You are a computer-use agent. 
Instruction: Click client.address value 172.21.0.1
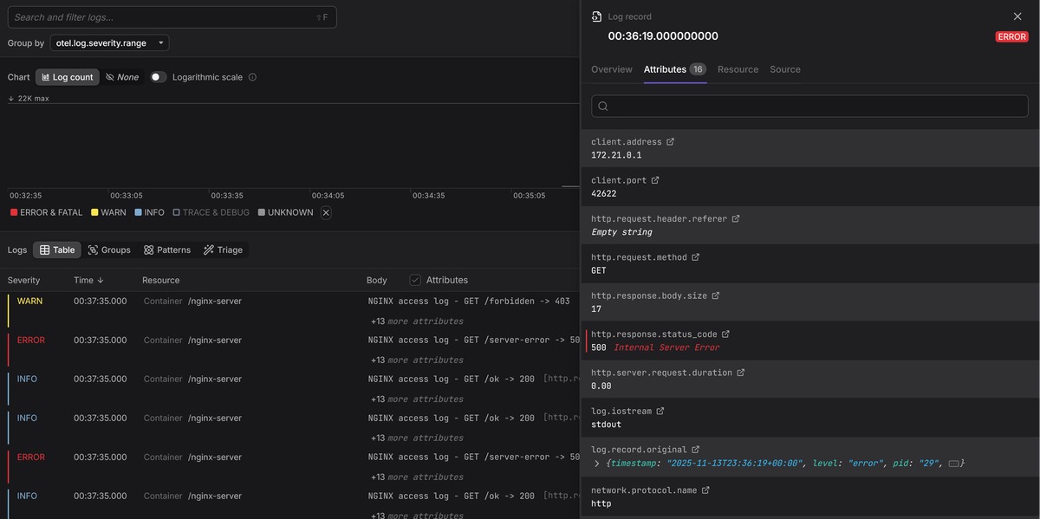pyautogui.click(x=616, y=155)
